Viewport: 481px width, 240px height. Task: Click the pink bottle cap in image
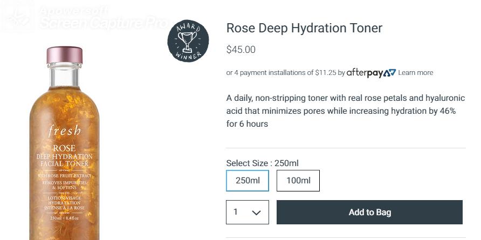(x=65, y=56)
